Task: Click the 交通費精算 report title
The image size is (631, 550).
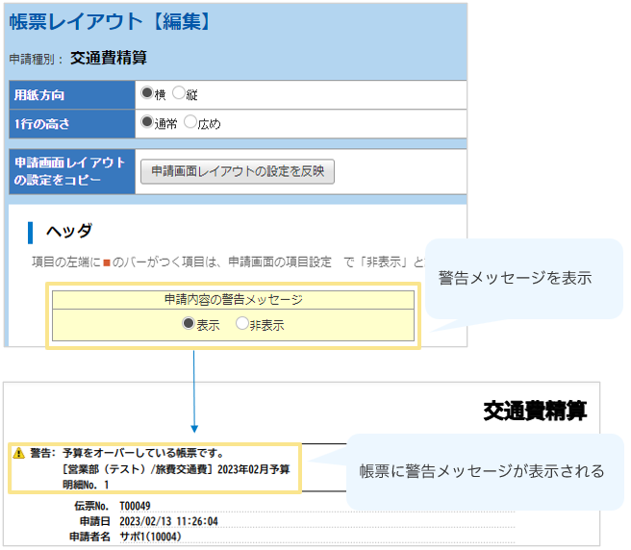Action: coord(535,412)
